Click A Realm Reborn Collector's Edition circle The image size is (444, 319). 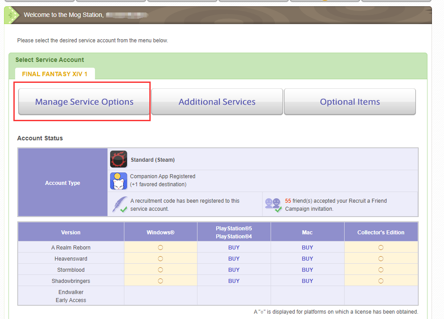pos(381,247)
